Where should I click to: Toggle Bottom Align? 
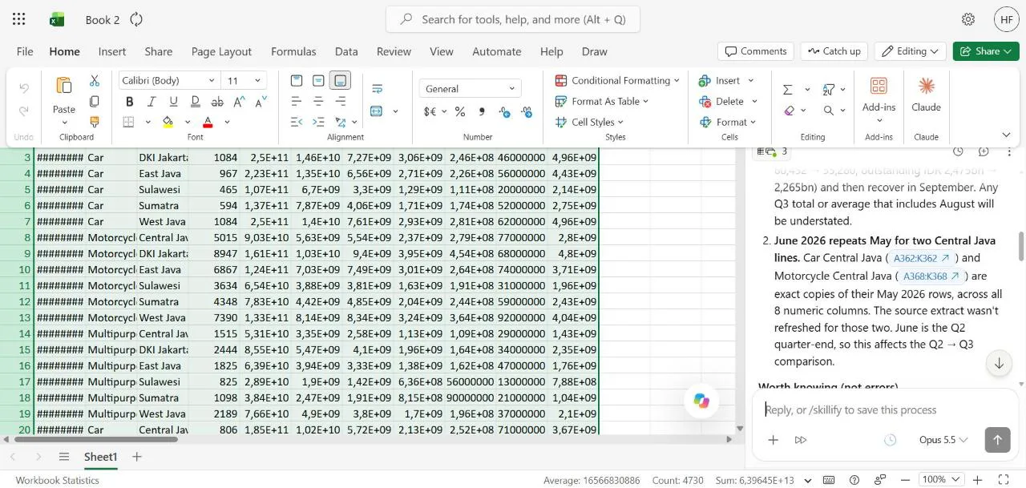click(341, 81)
